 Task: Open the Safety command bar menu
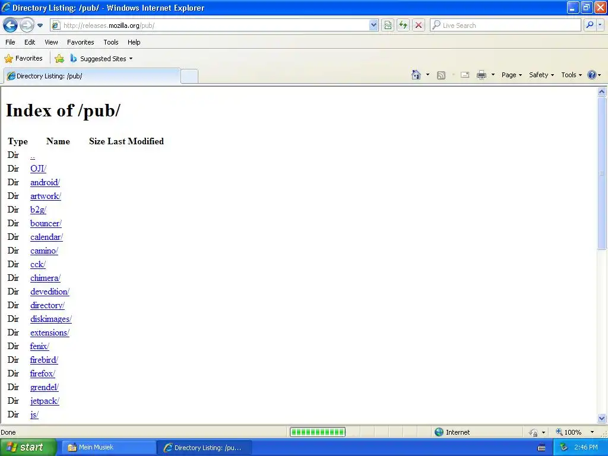click(x=541, y=75)
